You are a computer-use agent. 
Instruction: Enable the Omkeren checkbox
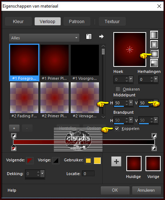tap(118, 89)
